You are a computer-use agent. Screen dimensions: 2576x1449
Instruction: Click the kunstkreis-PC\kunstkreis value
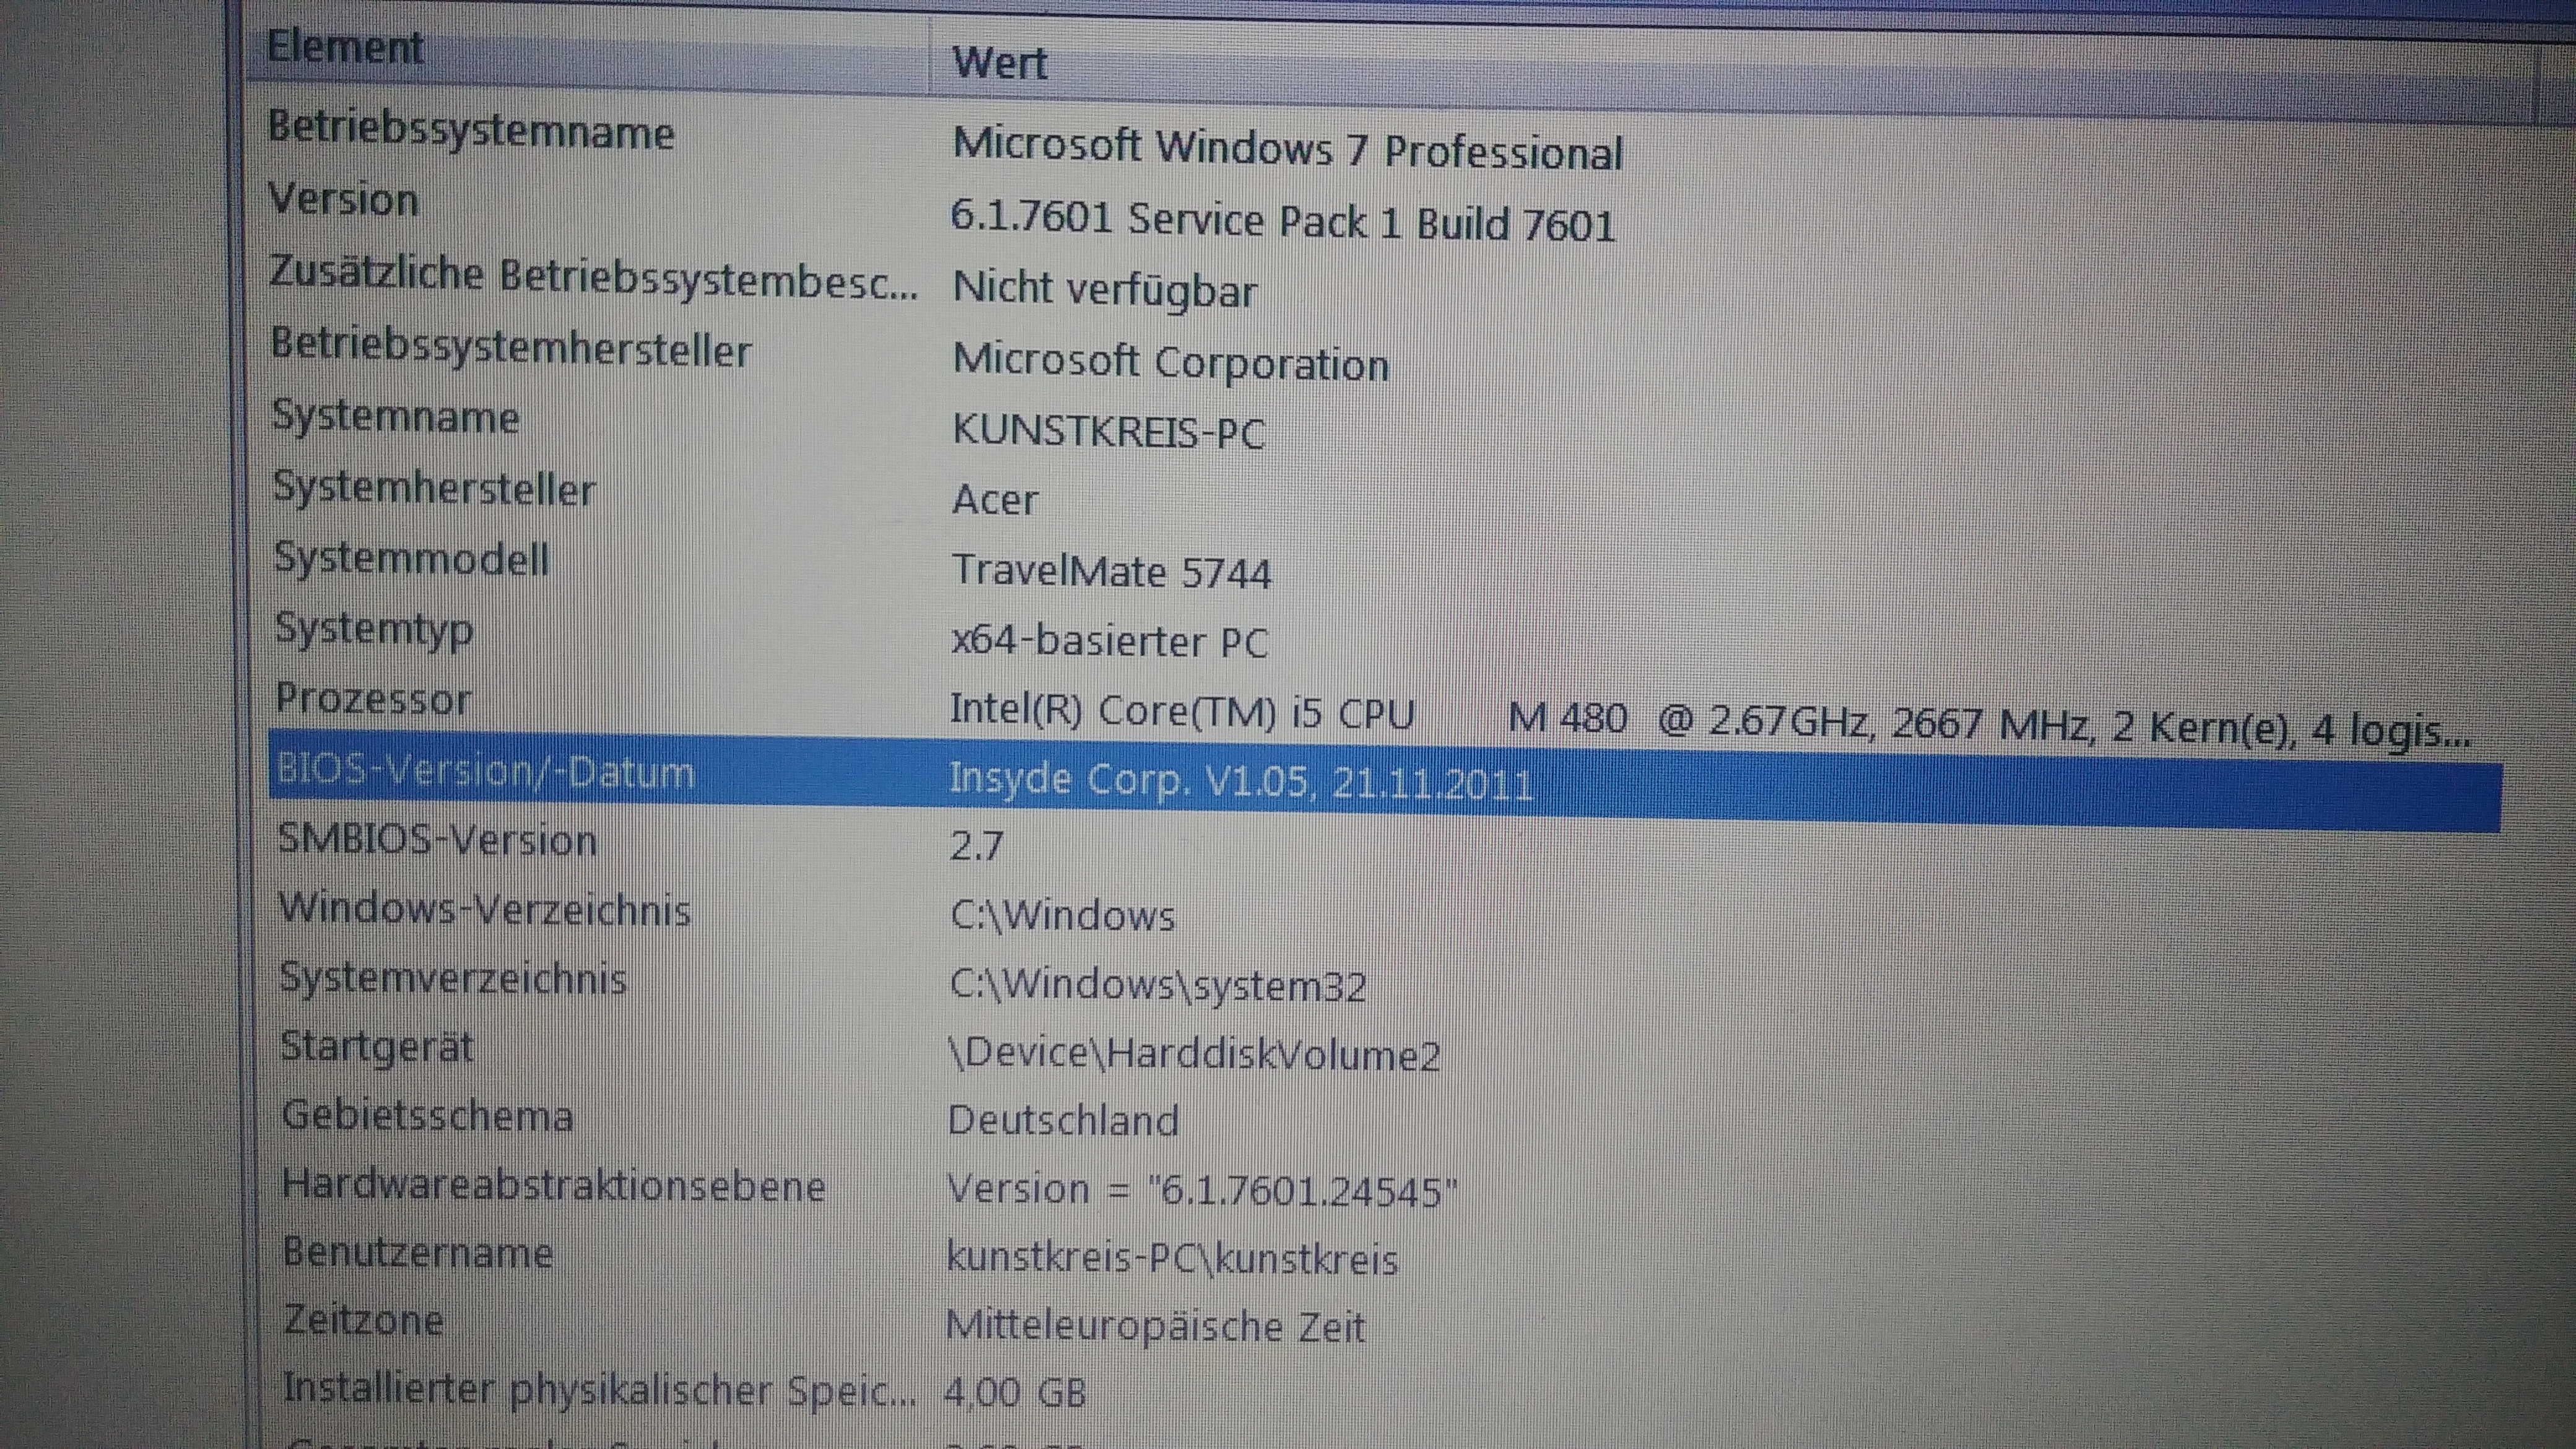click(1172, 1259)
